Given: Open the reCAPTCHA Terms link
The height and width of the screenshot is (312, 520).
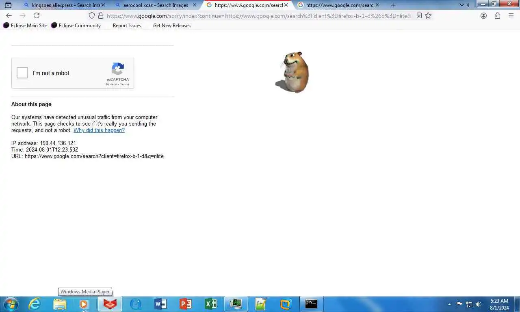Looking at the screenshot, I should pyautogui.click(x=124, y=84).
